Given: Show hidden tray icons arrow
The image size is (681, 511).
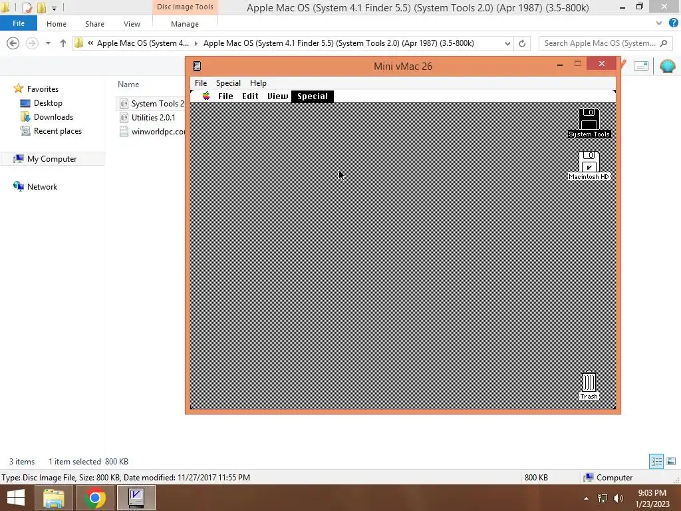Looking at the screenshot, I should 587,498.
